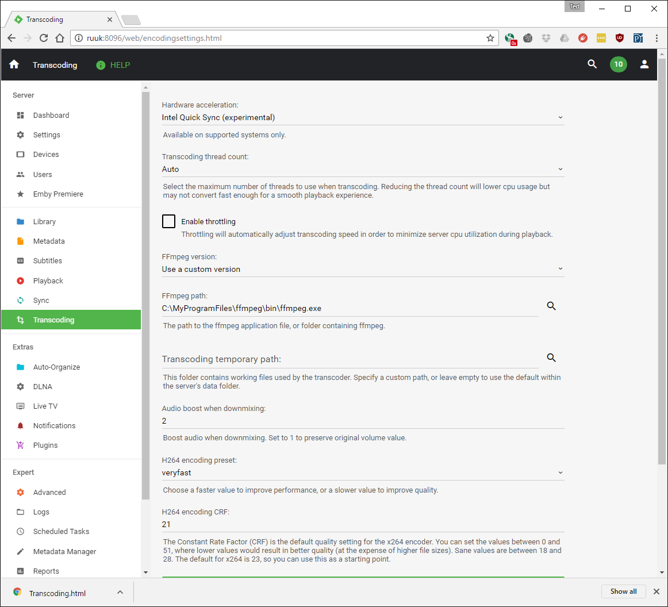Screen dimensions: 668x607
Task: Click the page vertical scrollbar thumb
Action: point(662,262)
